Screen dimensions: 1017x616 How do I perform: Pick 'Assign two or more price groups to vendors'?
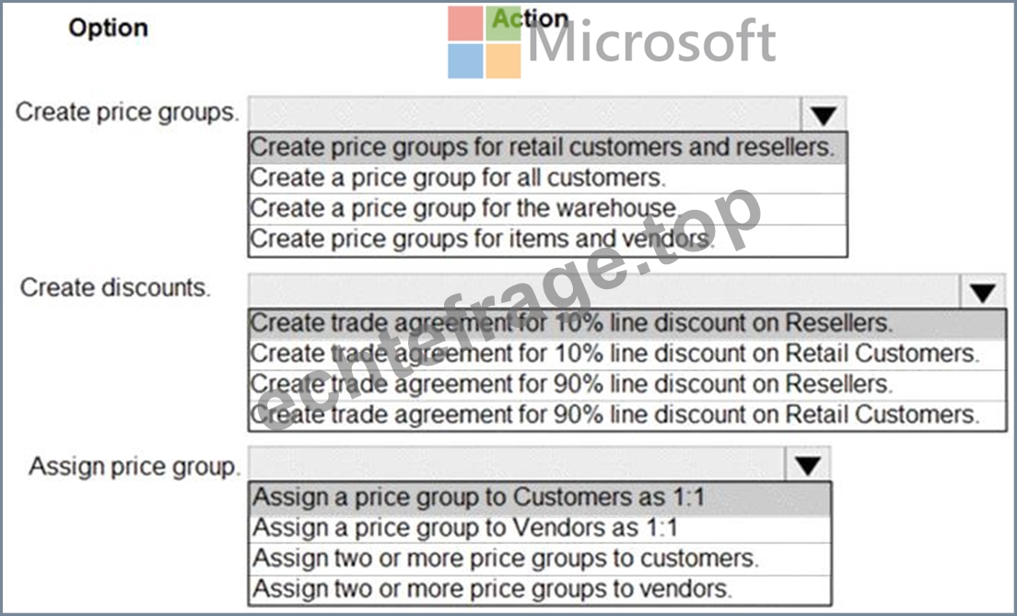click(540, 588)
